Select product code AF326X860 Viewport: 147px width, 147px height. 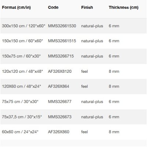tap(58, 132)
